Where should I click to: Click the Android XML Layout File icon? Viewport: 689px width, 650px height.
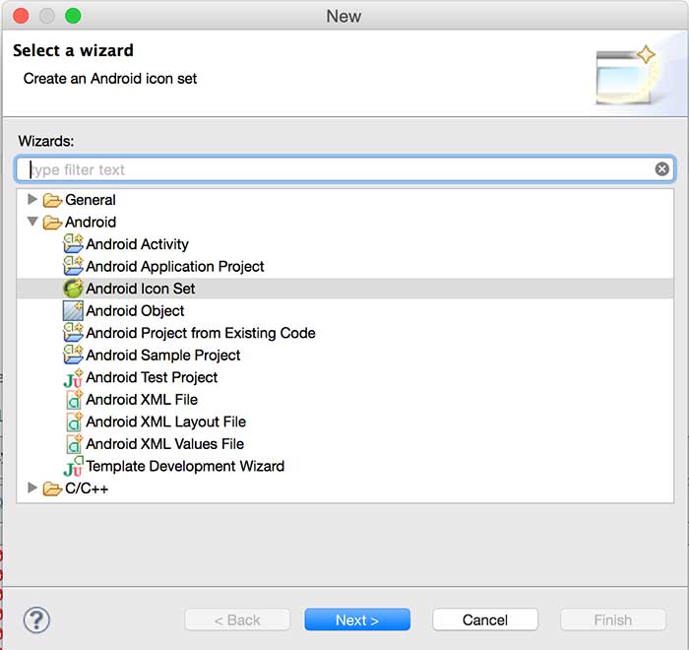[x=74, y=422]
